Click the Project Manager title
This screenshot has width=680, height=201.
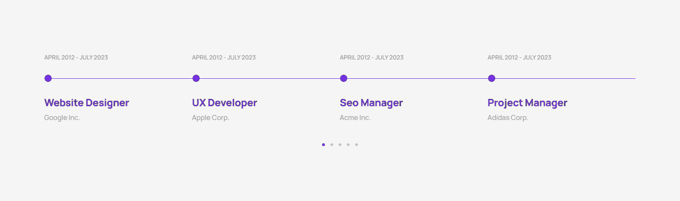(527, 103)
